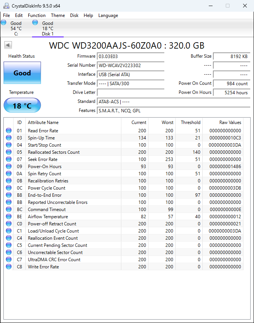Click the 18 °C temperature button
Image resolution: width=254 pixels, height=323 pixels.
coord(22,106)
